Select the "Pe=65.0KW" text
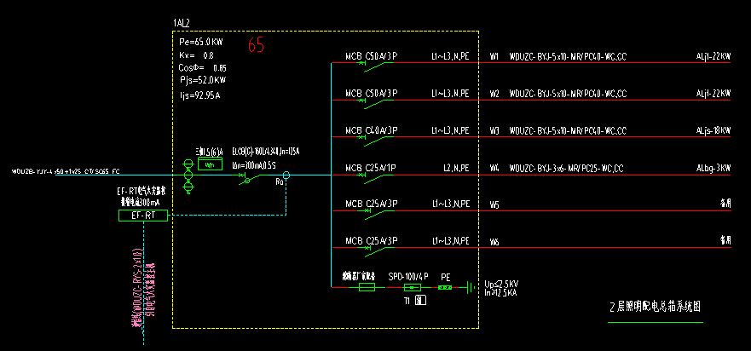751x351 pixels. 201,42
